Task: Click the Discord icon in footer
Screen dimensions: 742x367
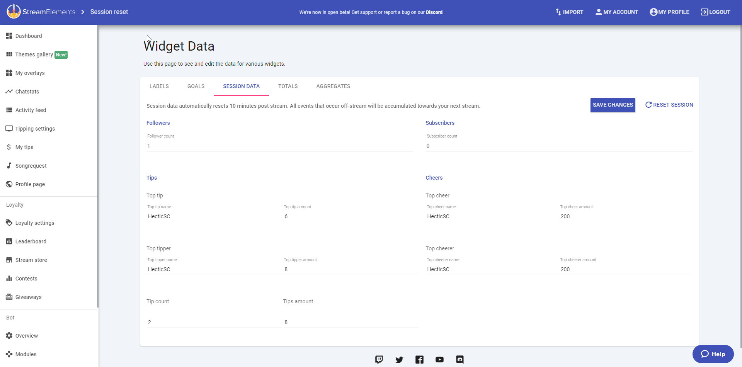Action: pos(459,360)
